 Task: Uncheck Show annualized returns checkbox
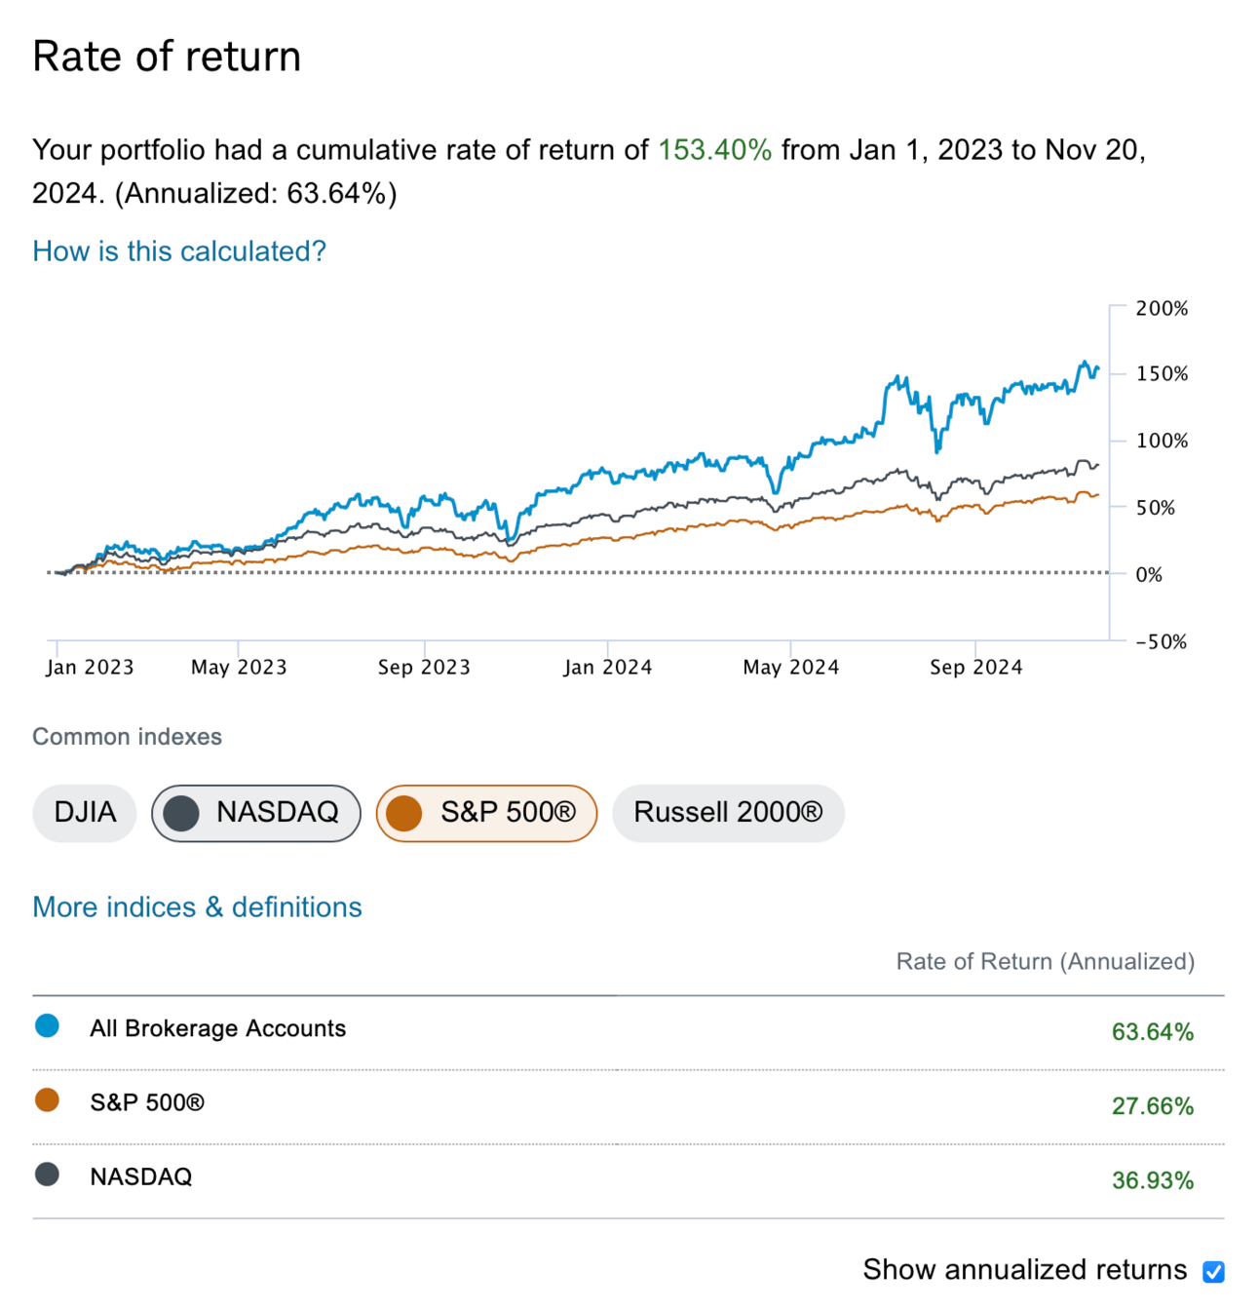tap(1213, 1271)
